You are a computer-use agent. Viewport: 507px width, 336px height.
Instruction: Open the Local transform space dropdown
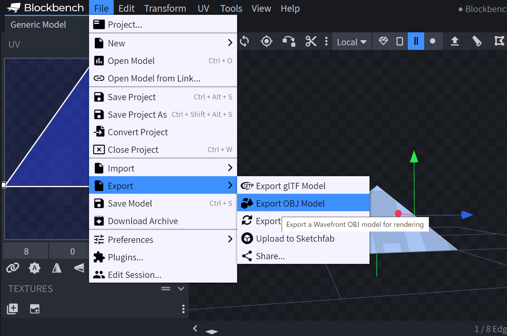(x=352, y=42)
